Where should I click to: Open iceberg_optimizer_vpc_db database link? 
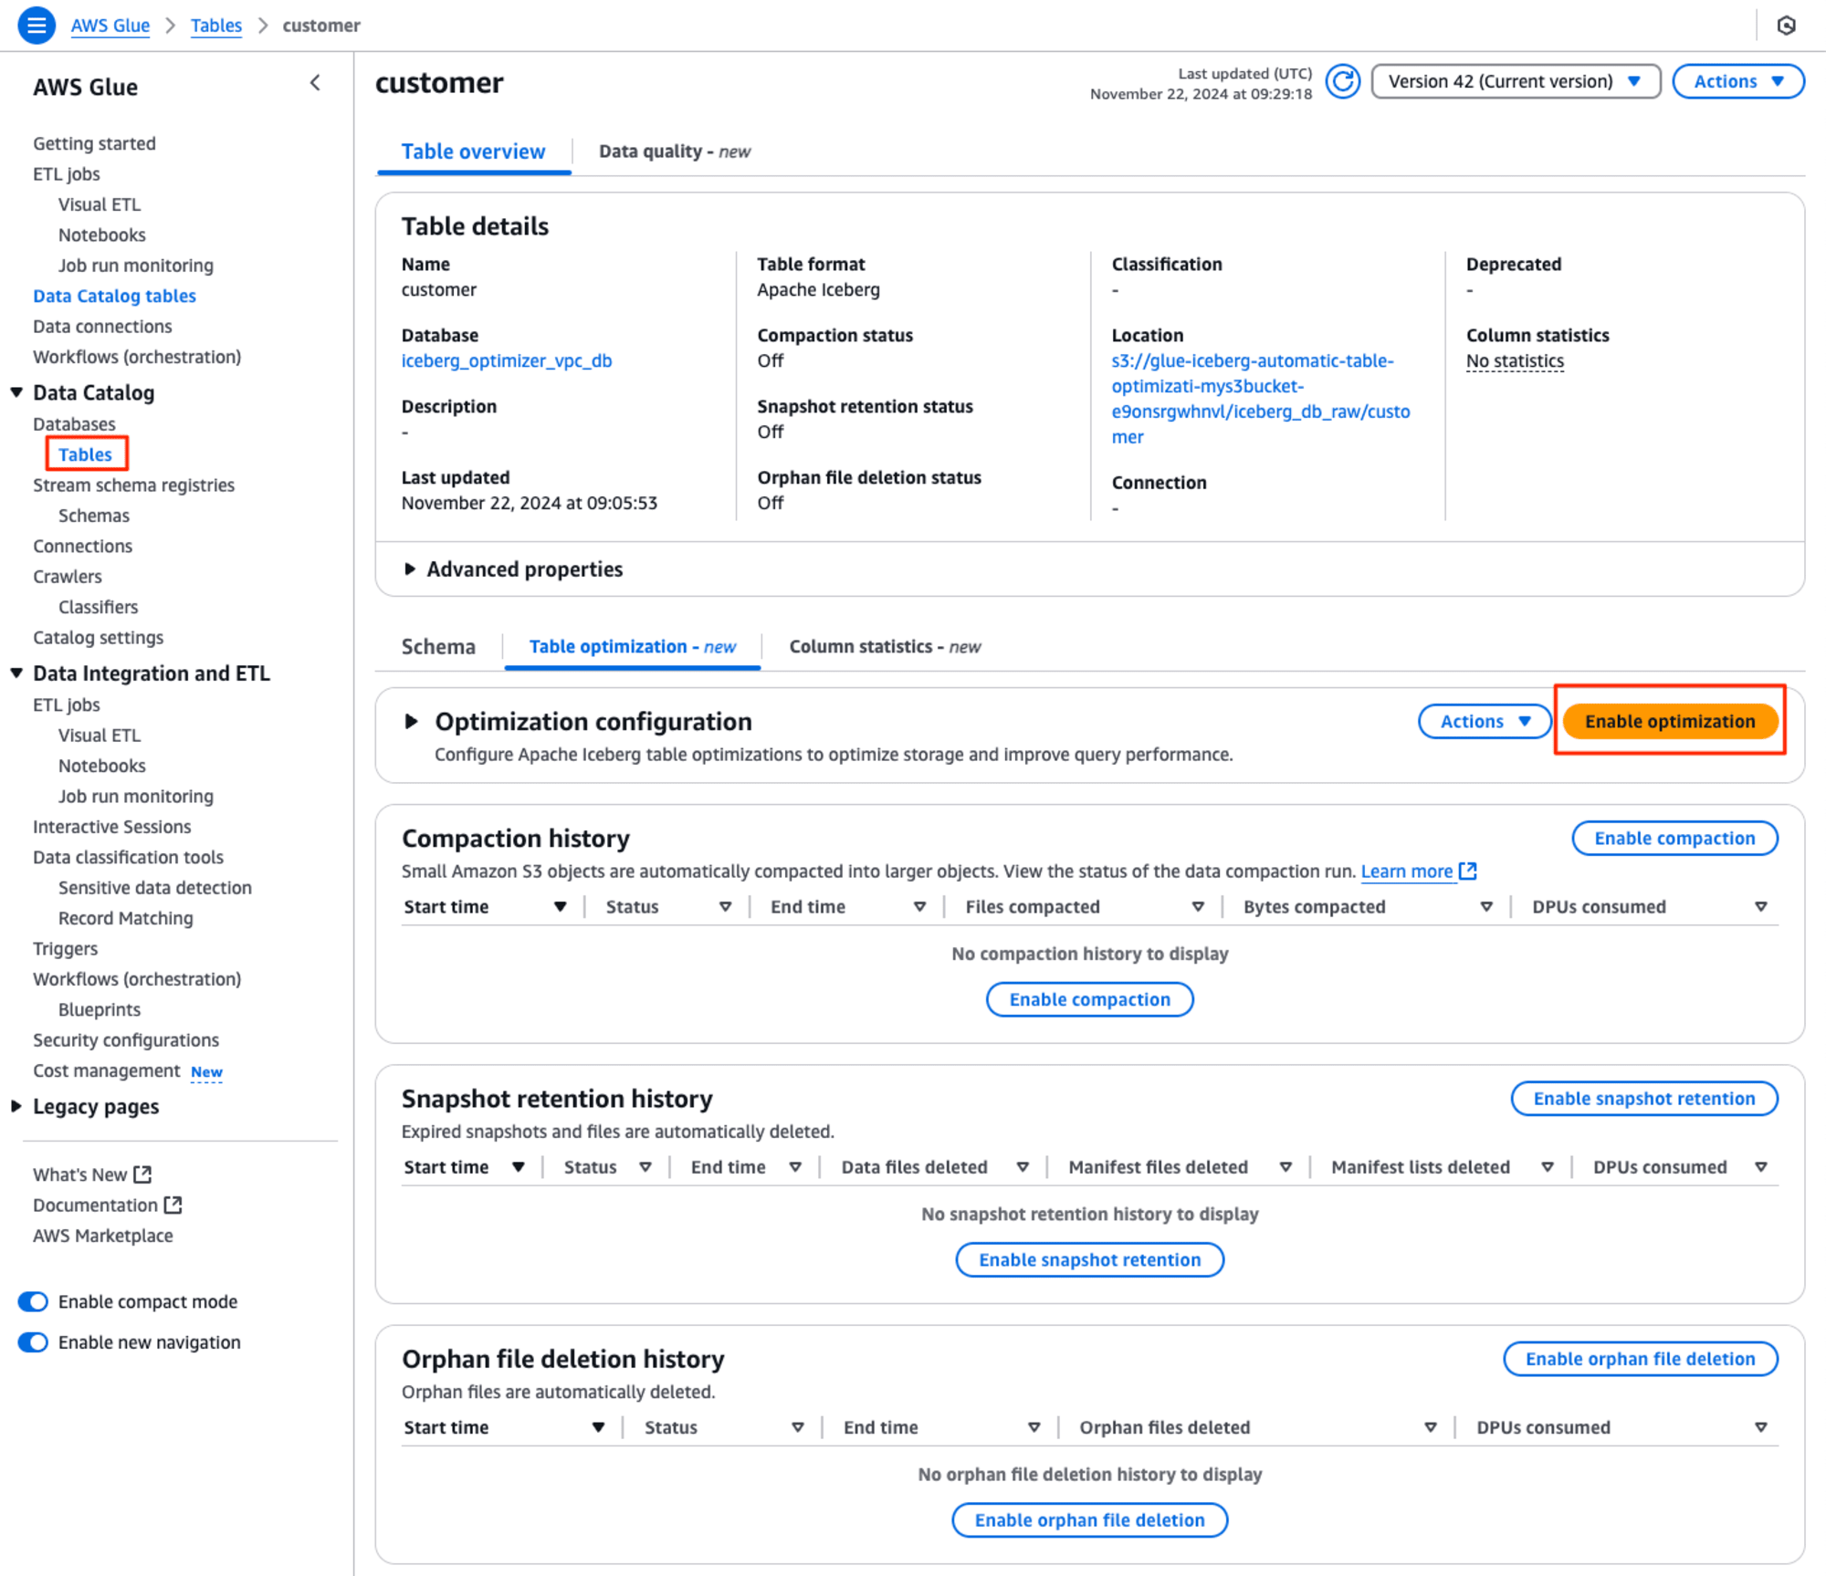507,360
